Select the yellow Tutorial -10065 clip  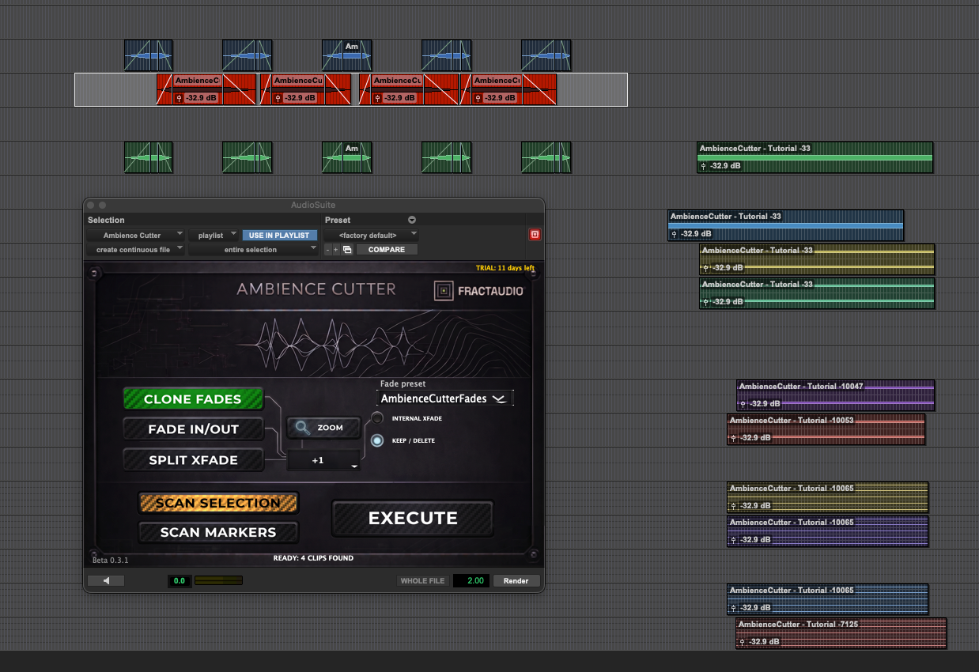tap(827, 497)
